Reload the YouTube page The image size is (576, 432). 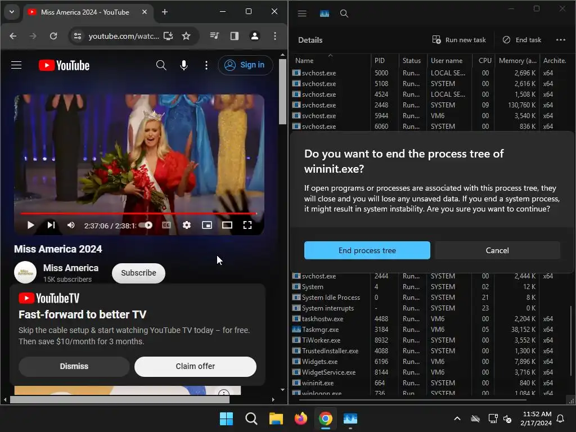click(53, 36)
